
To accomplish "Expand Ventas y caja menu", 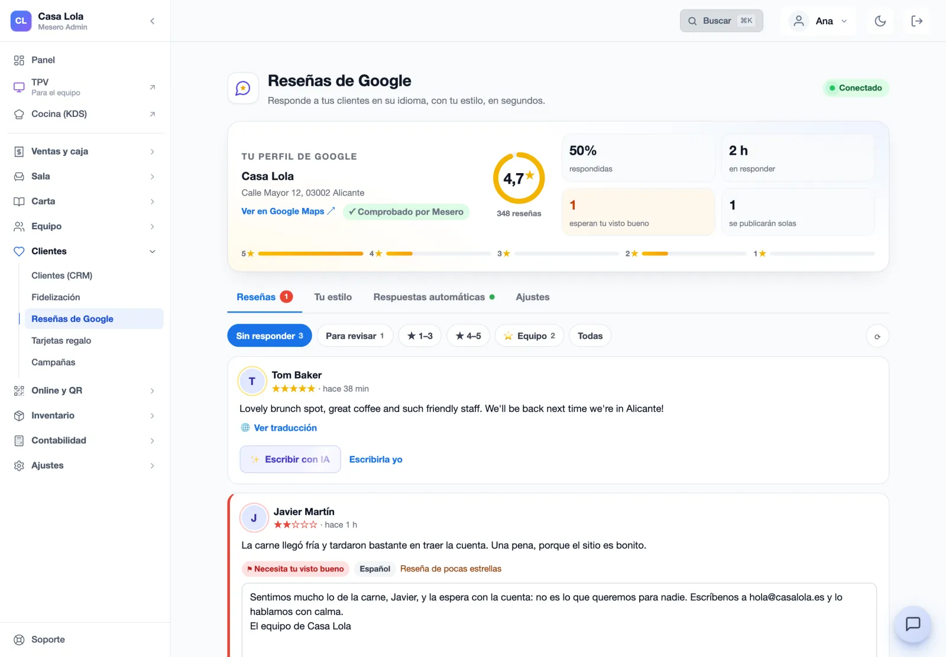I will [x=85, y=152].
